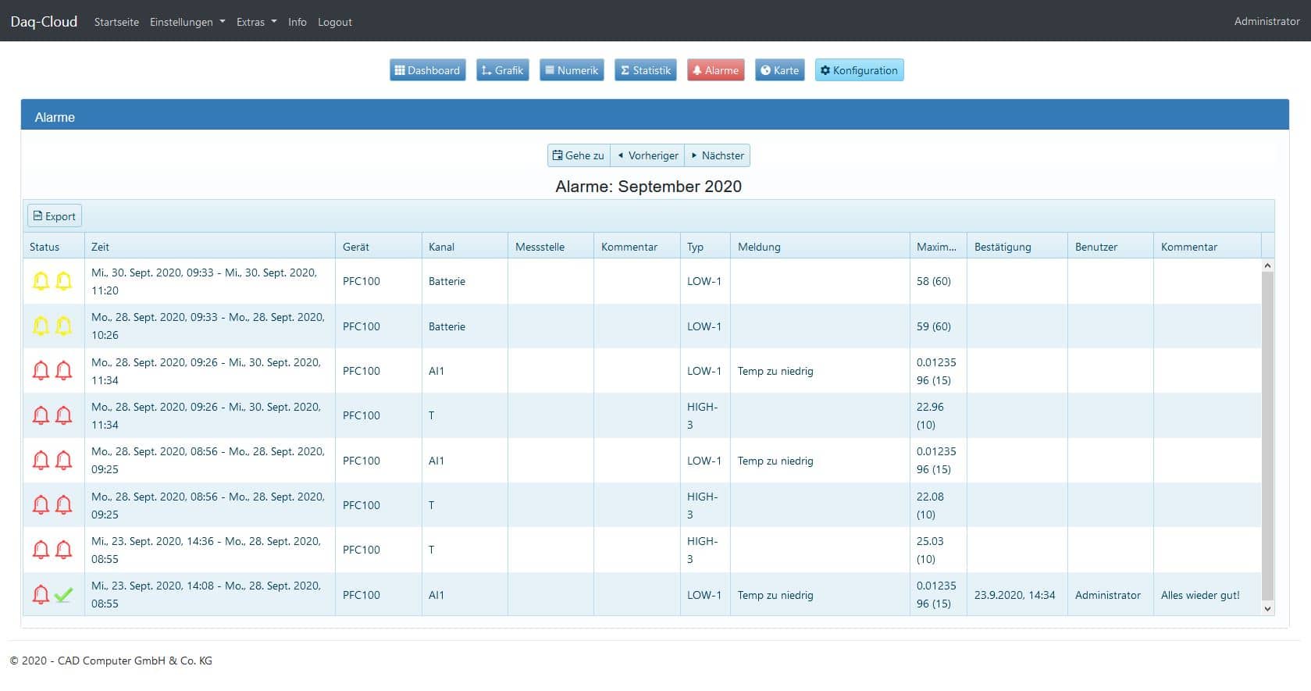Click Startseite in the navigation bar
1311x691 pixels.
tap(116, 22)
